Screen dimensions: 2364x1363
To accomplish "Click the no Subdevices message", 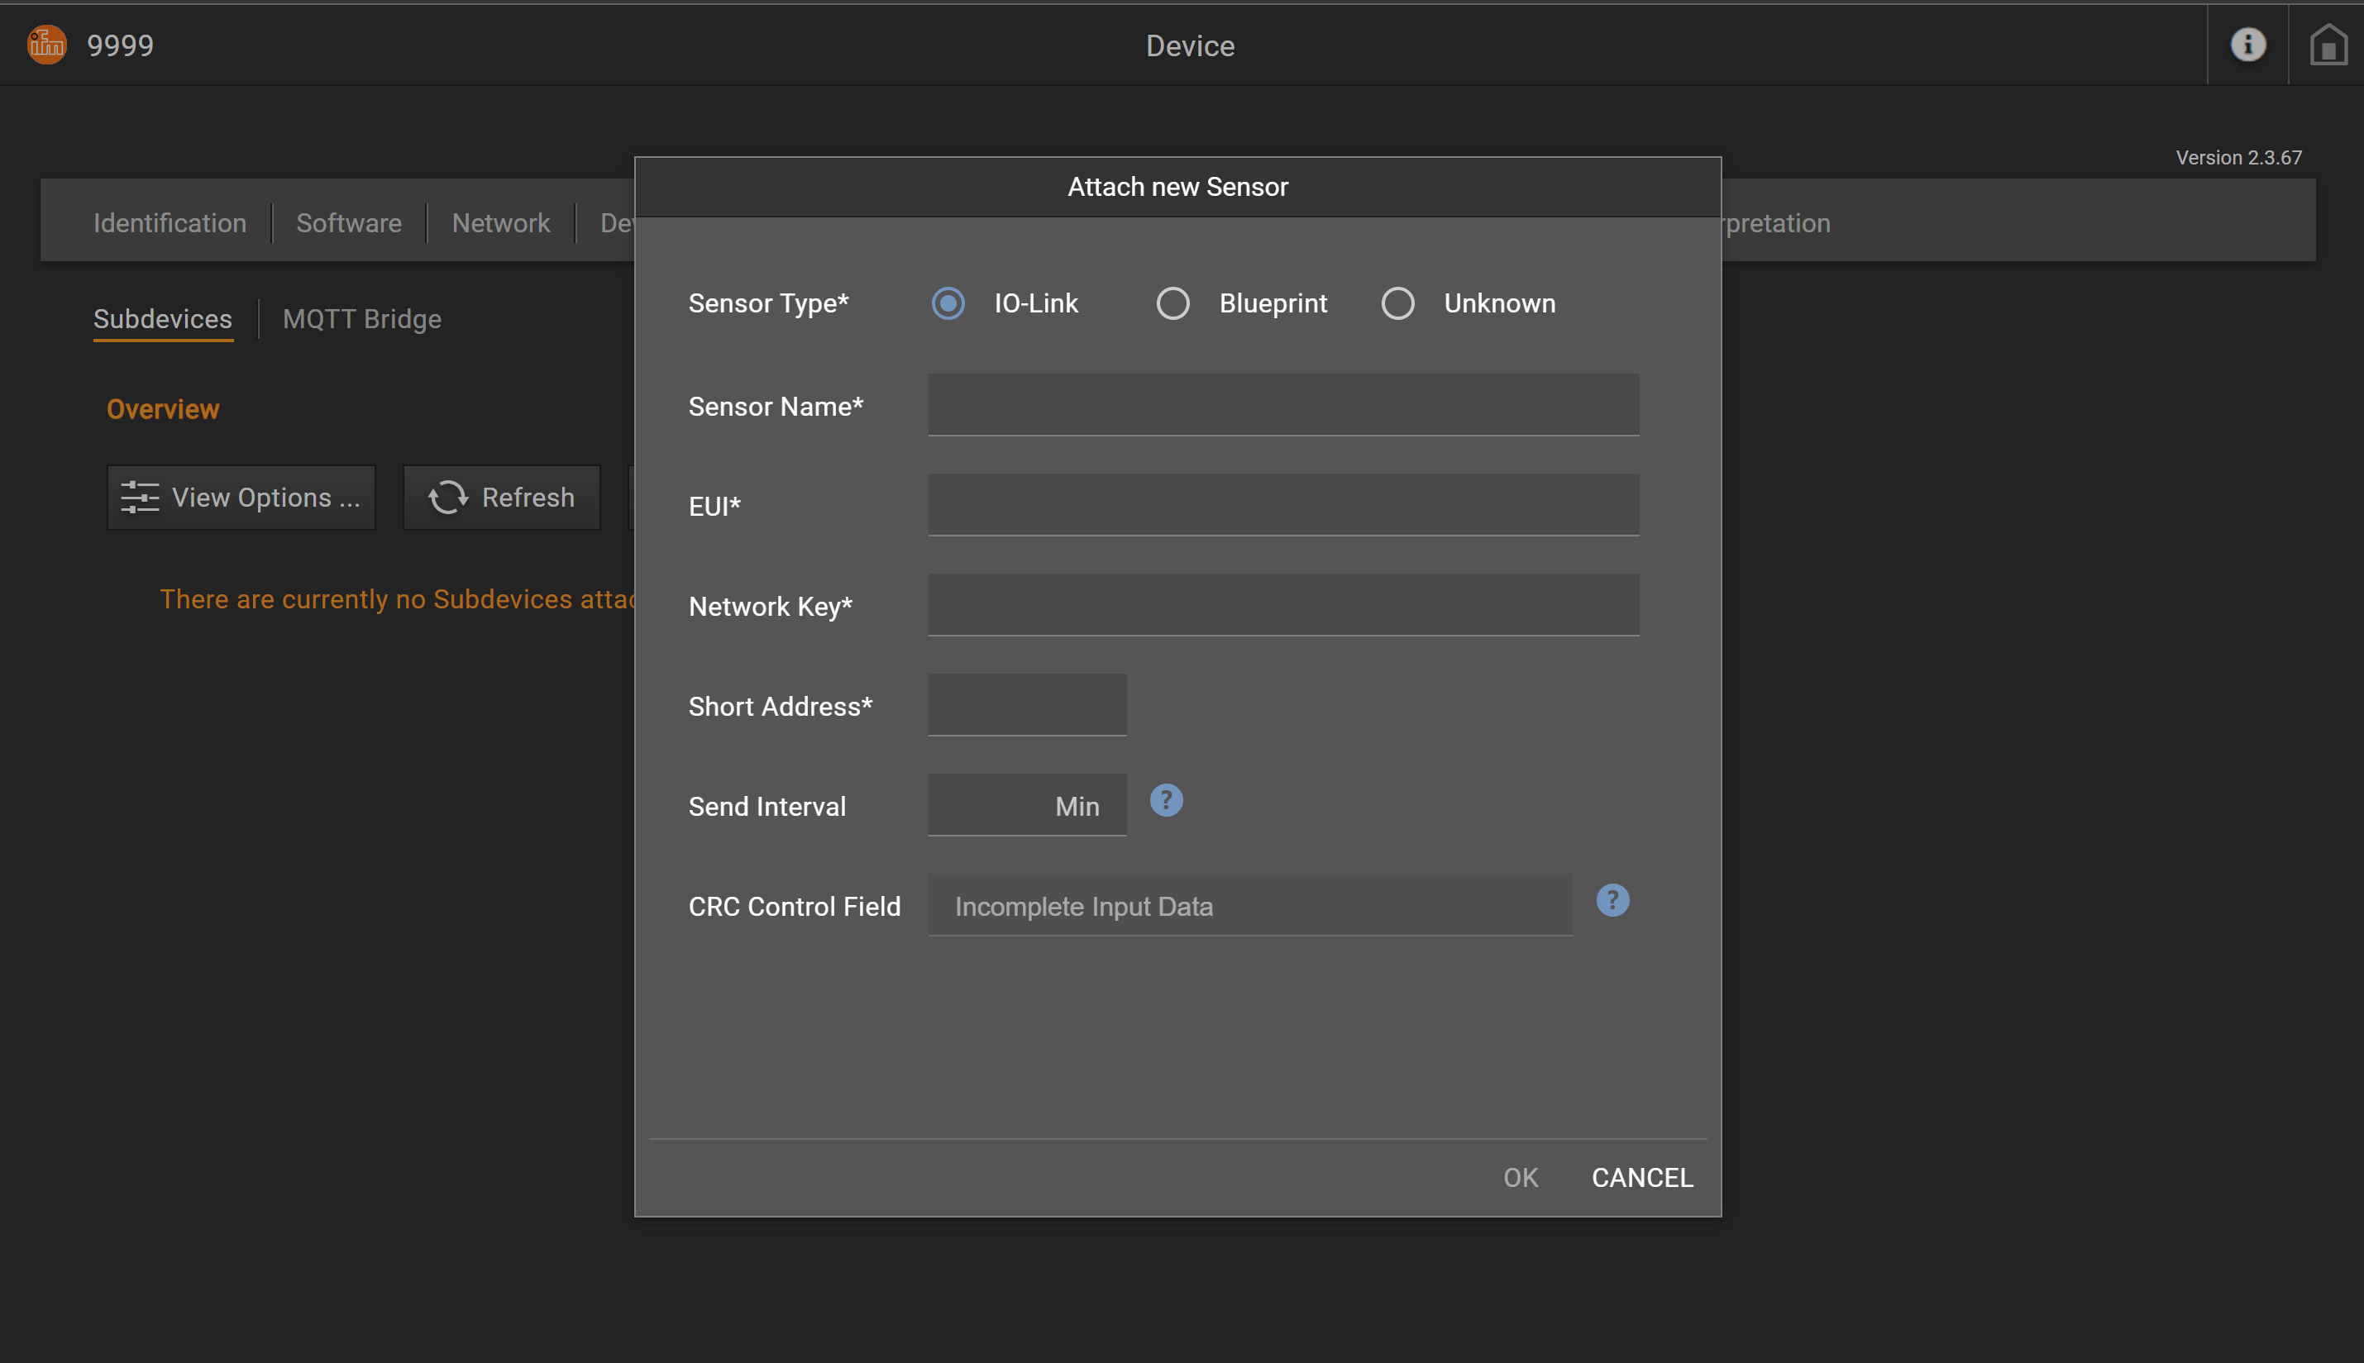I will click(397, 599).
